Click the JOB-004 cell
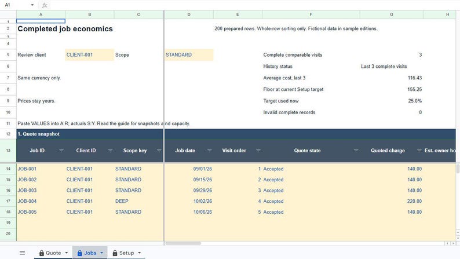The width and height of the screenshot is (460, 259). 41,201
